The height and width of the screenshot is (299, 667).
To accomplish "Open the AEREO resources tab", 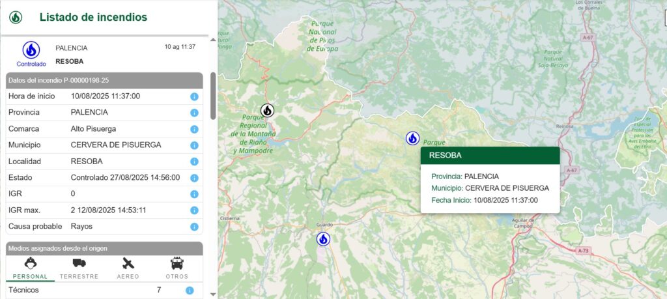I will click(x=128, y=268).
